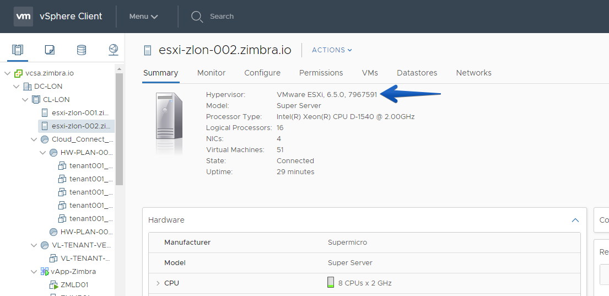The height and width of the screenshot is (296, 609).
Task: Click the VL-TENANT-VE resource pool icon
Action: (x=45, y=245)
